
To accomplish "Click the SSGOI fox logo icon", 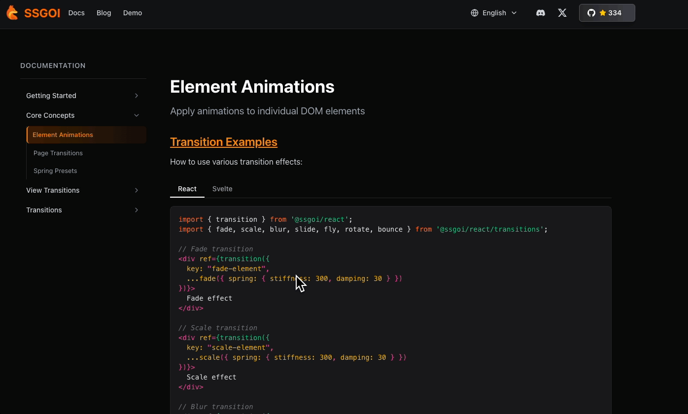I will [12, 13].
